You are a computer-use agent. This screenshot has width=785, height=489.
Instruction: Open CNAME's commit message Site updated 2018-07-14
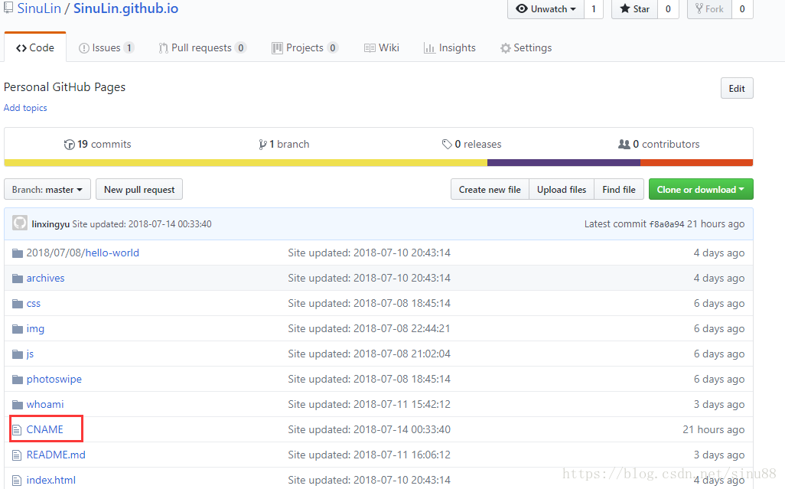pos(369,430)
